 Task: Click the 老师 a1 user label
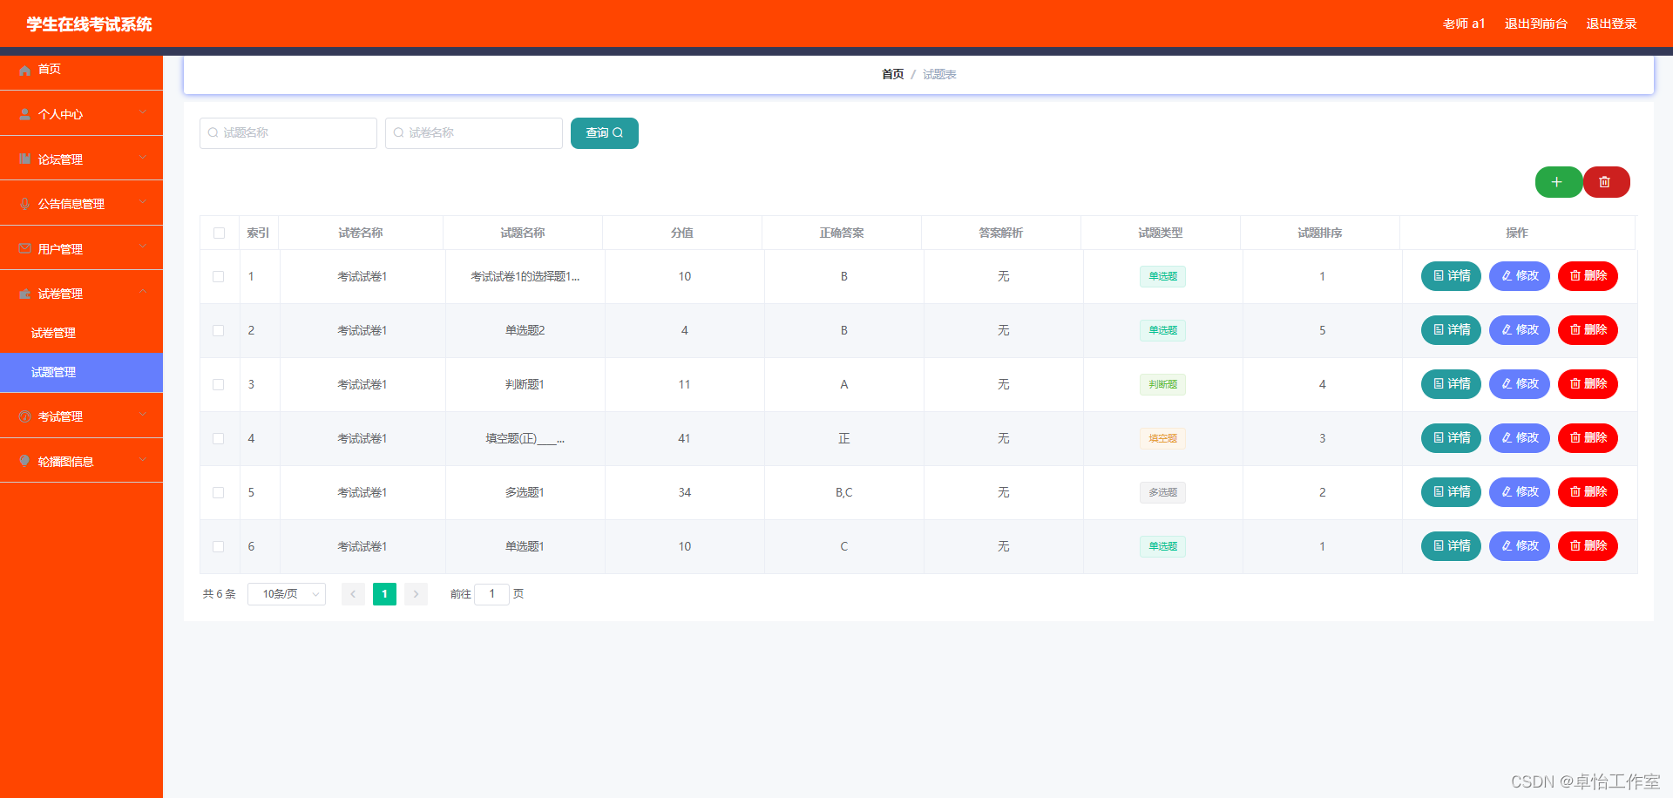coord(1464,24)
